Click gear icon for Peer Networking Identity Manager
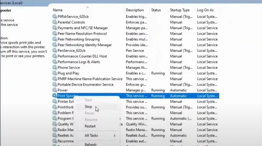This screenshot has height=146, width=262. [x=54, y=45]
